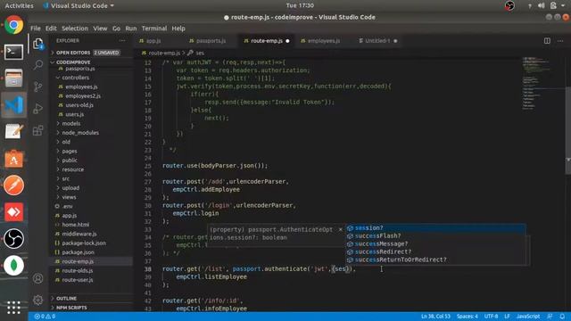Screen dimensions: 571x321
Task: Open Ln 38, Col 53 go-to-line
Action: [x=435, y=317]
